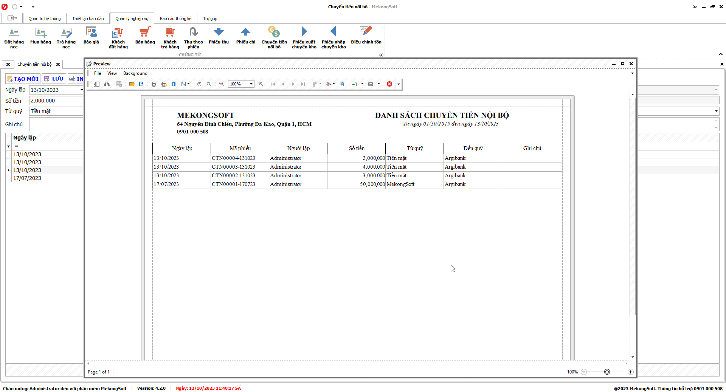The height and width of the screenshot is (392, 726).
Task: Open the Background menu in Preview
Action: [x=135, y=73]
